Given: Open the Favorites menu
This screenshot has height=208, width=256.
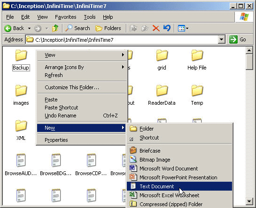Looking at the screenshot, I should pyautogui.click(x=66, y=17).
